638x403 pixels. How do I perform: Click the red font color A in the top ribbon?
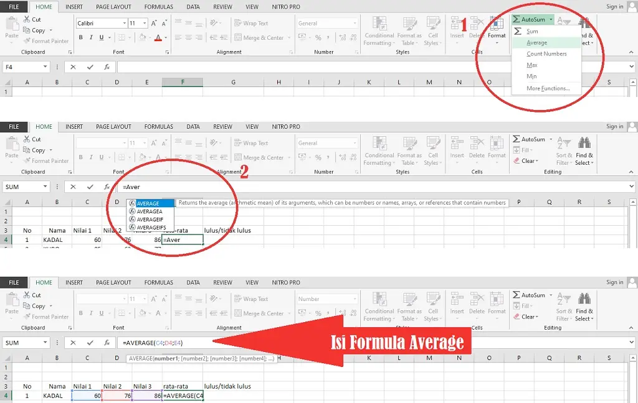tap(158, 37)
